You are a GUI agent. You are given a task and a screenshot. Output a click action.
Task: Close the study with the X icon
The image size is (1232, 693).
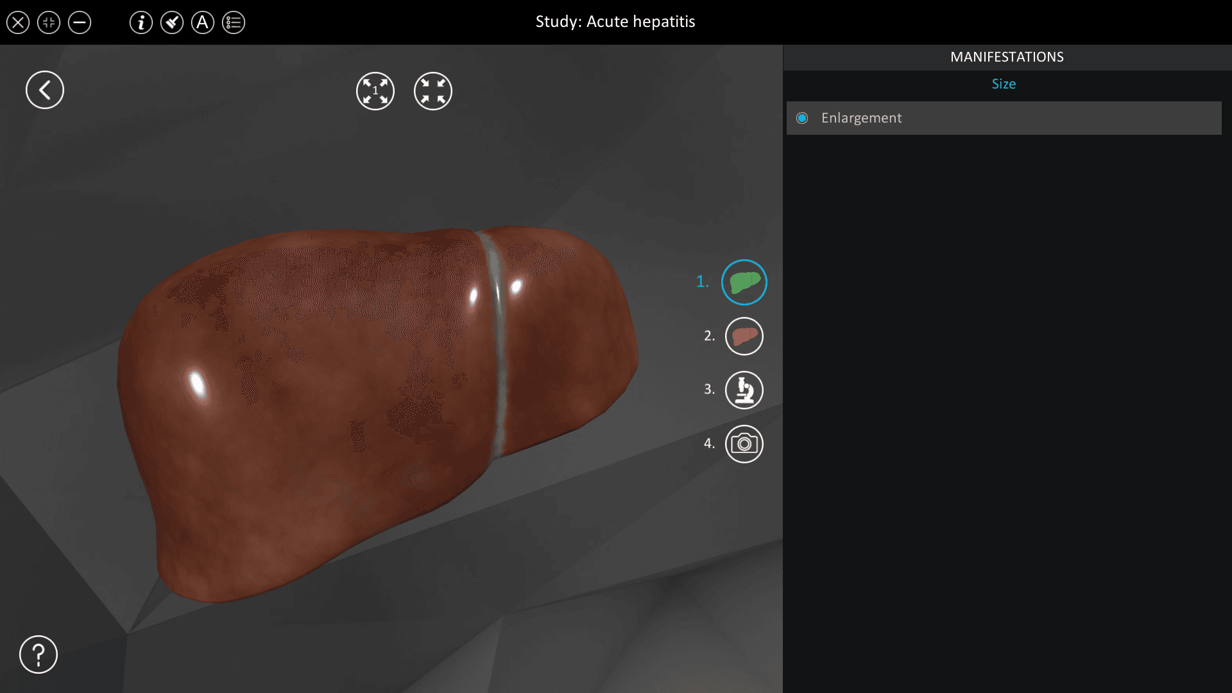(18, 22)
